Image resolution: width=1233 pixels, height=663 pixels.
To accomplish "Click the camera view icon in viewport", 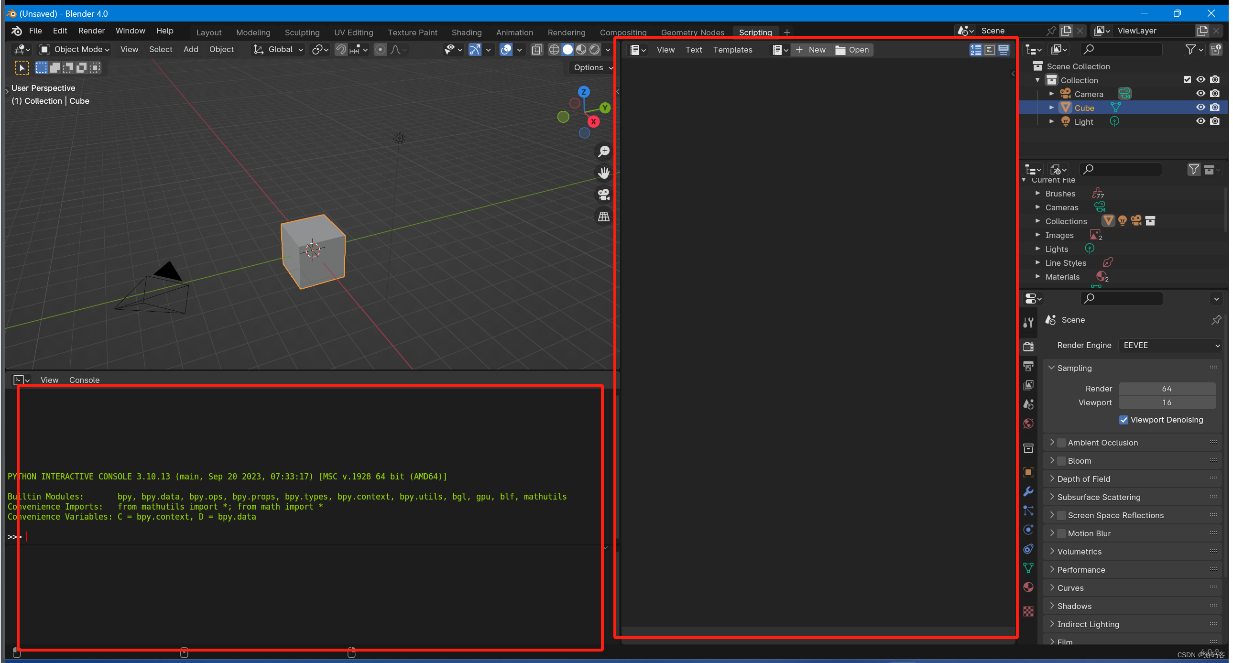I will coord(603,196).
